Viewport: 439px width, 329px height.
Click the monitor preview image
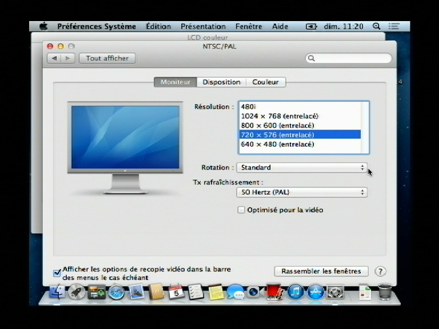point(125,147)
